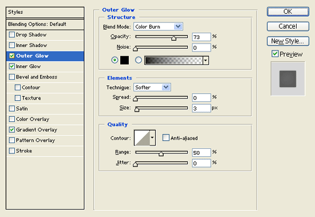Image resolution: width=315 pixels, height=217 pixels.
Task: Click the Contour curve thumbnail
Action: point(142,137)
